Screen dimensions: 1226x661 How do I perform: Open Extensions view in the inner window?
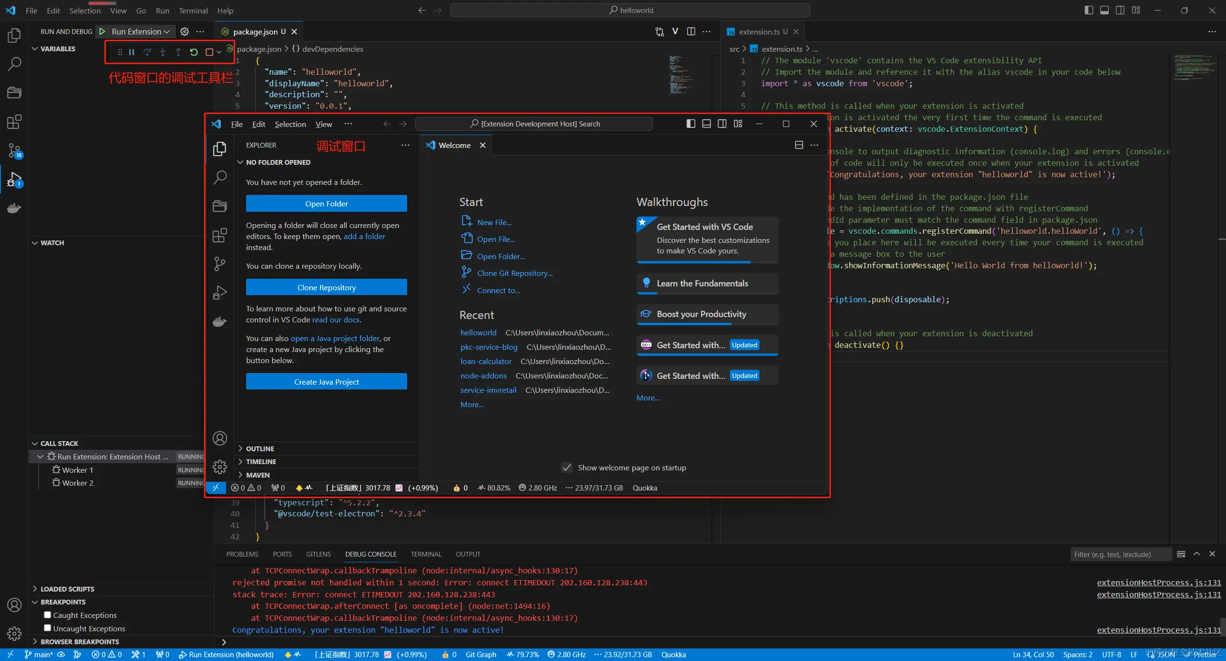tap(219, 235)
